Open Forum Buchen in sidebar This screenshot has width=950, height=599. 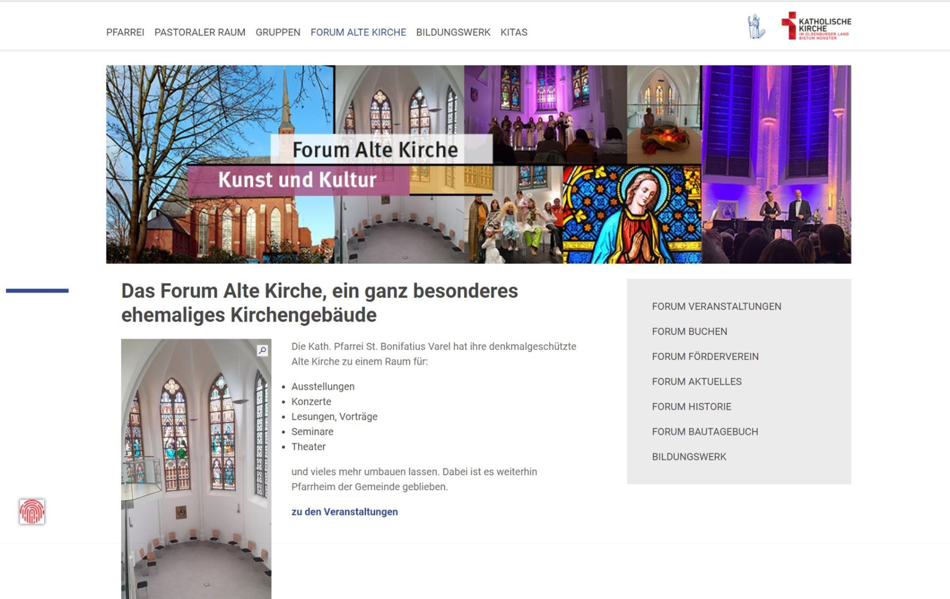coord(689,331)
